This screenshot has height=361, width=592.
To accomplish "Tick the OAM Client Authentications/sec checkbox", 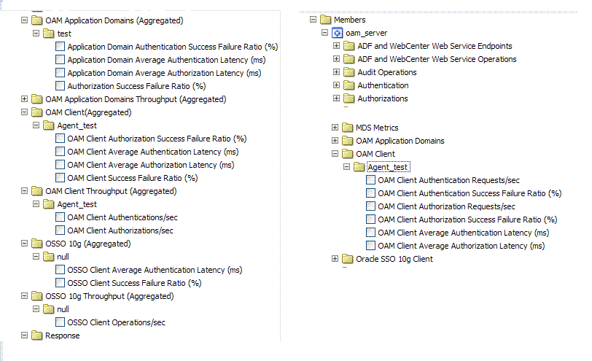I will pos(60,217).
